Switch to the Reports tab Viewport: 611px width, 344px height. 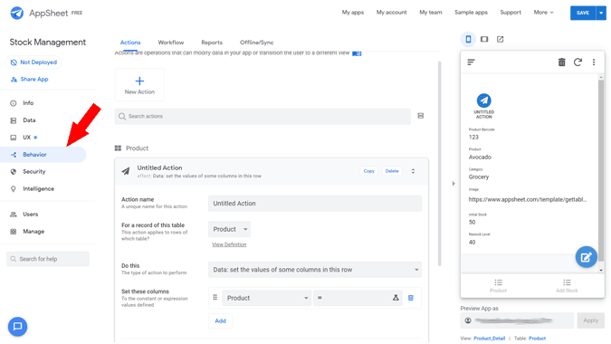(212, 43)
